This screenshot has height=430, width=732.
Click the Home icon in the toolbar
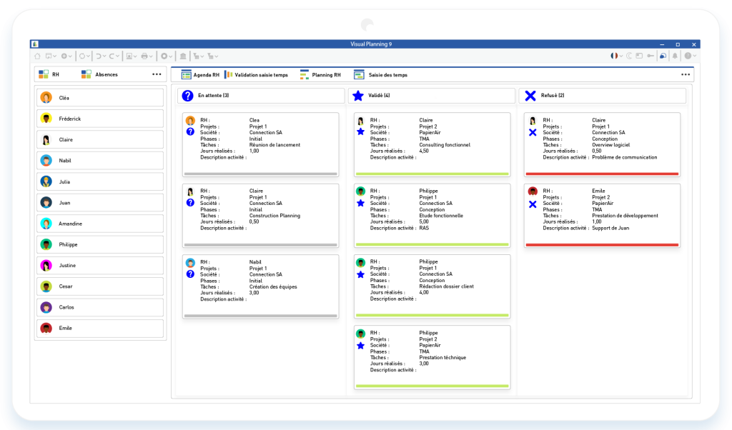[x=37, y=56]
